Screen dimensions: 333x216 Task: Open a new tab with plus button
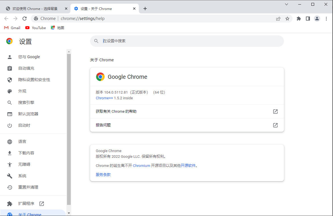[145, 9]
